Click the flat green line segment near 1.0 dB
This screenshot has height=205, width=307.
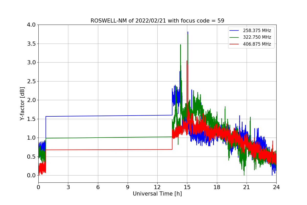(109, 137)
